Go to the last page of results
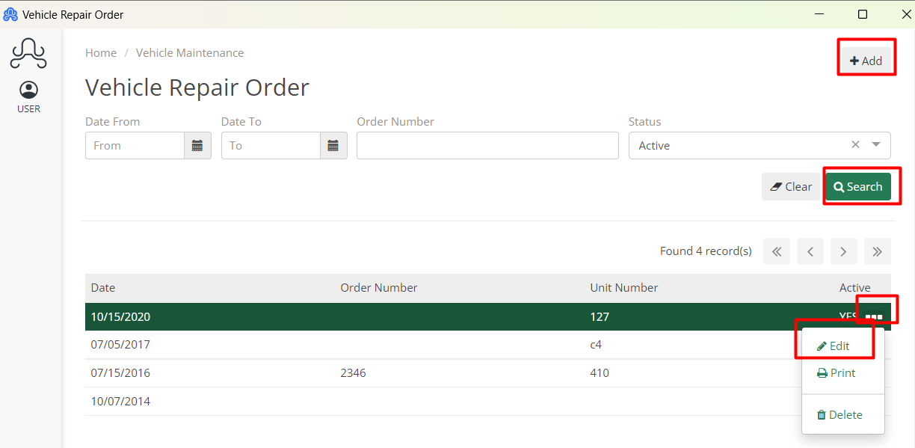 point(878,251)
